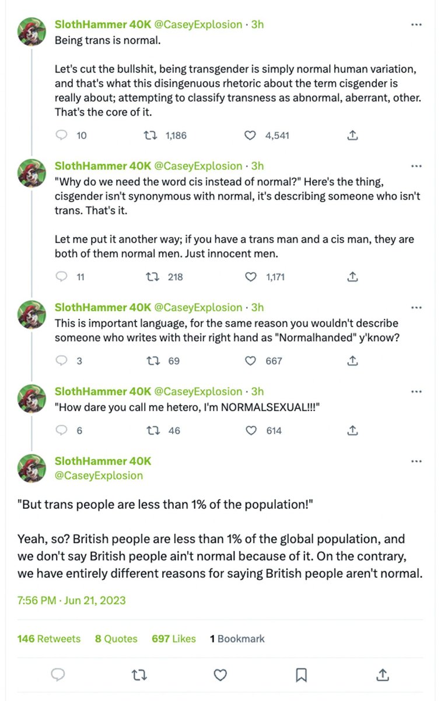Share the main tweet via bottom icon
The height and width of the screenshot is (701, 441).
[382, 675]
